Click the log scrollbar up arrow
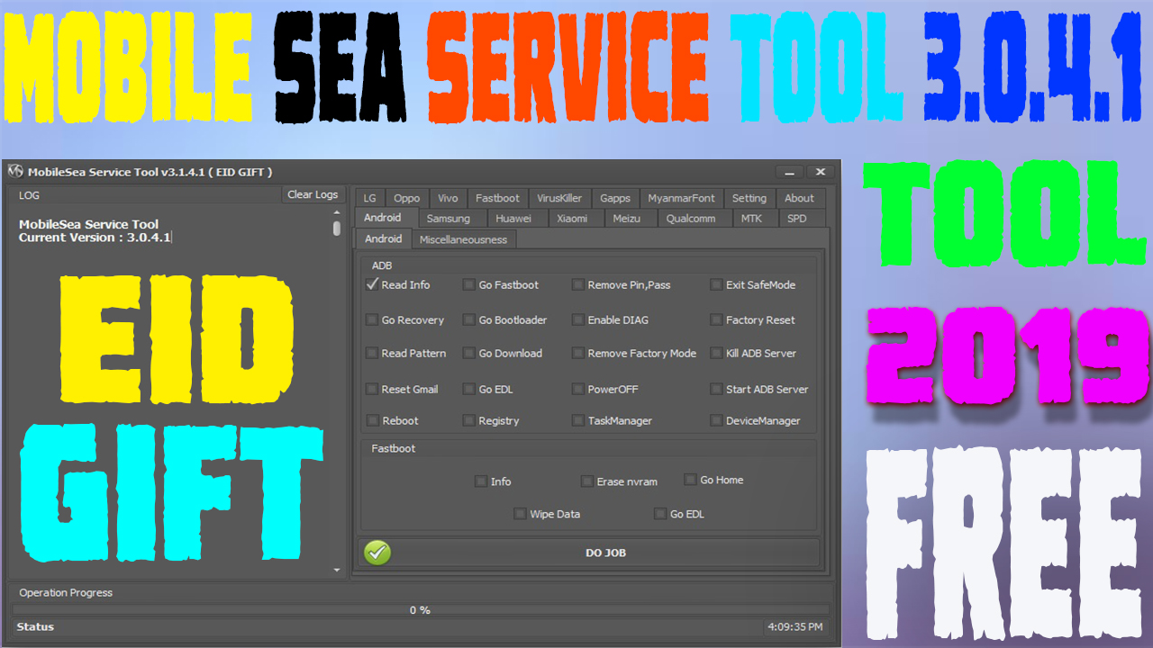The image size is (1153, 648). pos(337,214)
